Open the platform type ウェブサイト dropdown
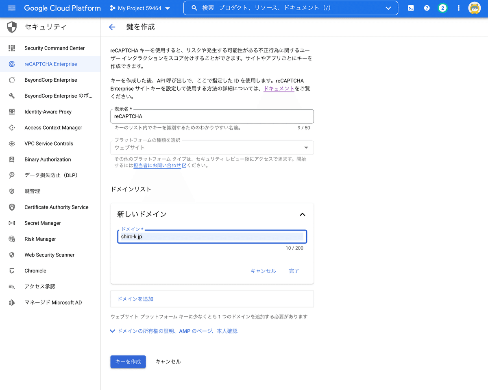Image resolution: width=488 pixels, height=390 pixels. point(212,148)
